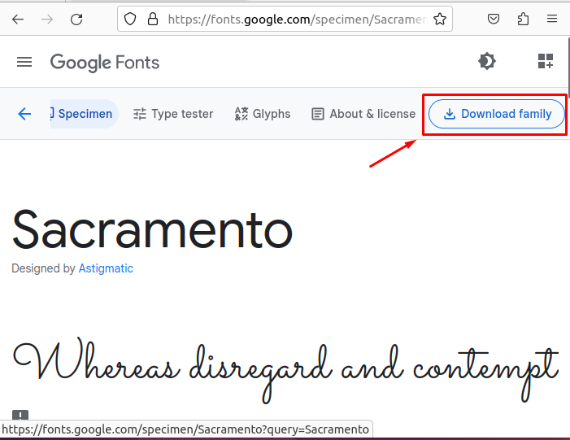Bookmark this page with the star icon
This screenshot has height=440, width=570.
pyautogui.click(x=440, y=19)
